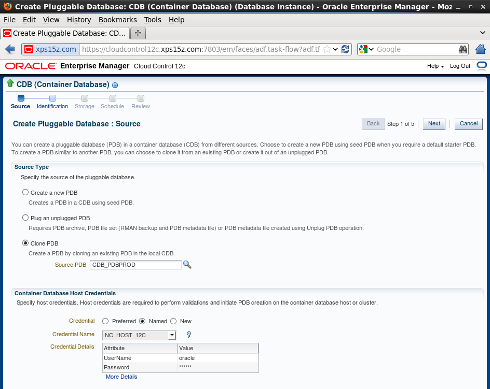The height and width of the screenshot is (389, 490).
Task: Click the Source PDB text field
Action: [135, 265]
